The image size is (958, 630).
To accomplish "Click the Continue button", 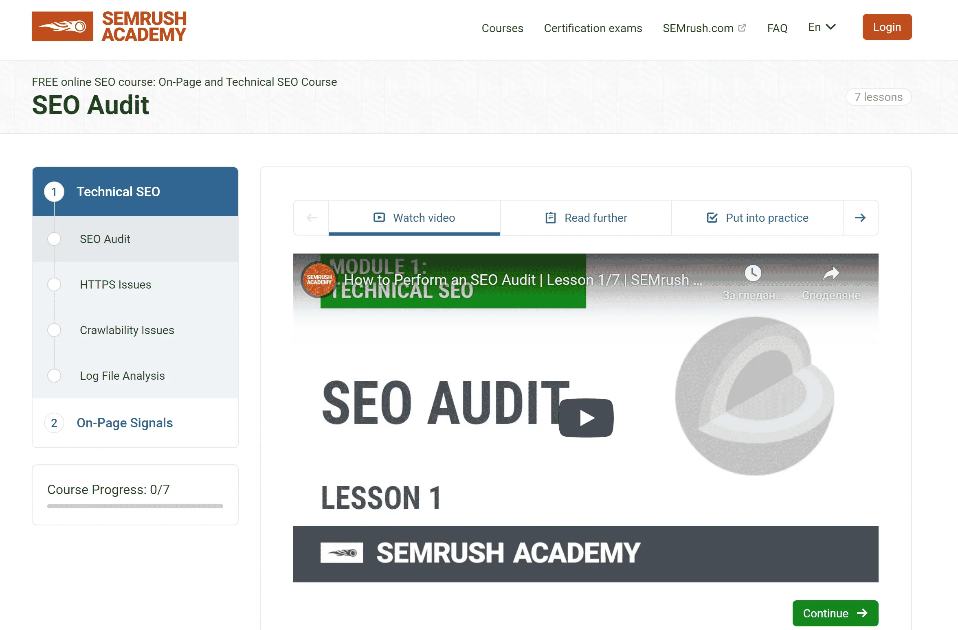I will (x=835, y=613).
